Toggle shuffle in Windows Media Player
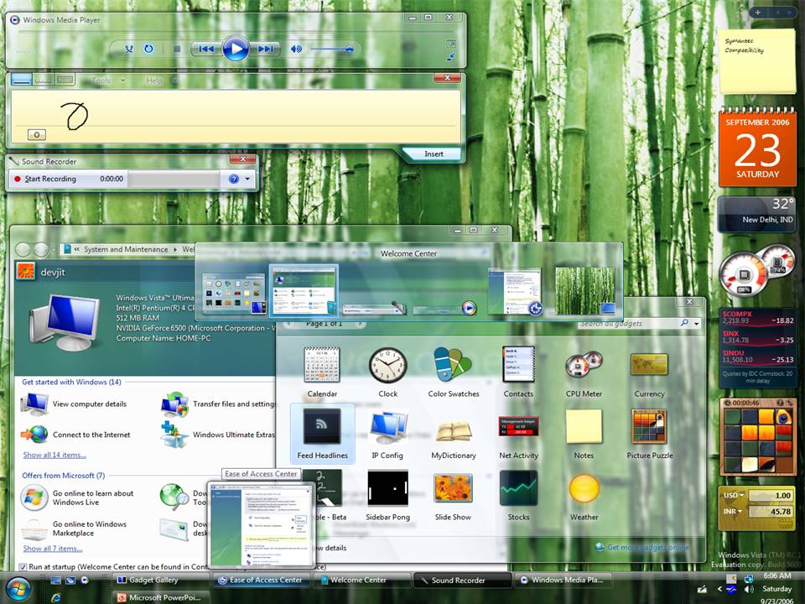Image resolution: width=805 pixels, height=604 pixels. point(129,49)
